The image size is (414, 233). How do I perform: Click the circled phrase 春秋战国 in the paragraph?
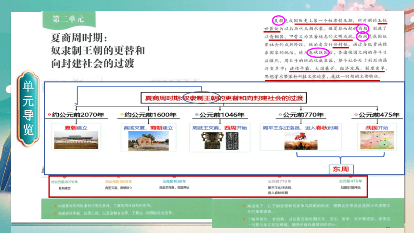pyautogui.click(x=318, y=52)
